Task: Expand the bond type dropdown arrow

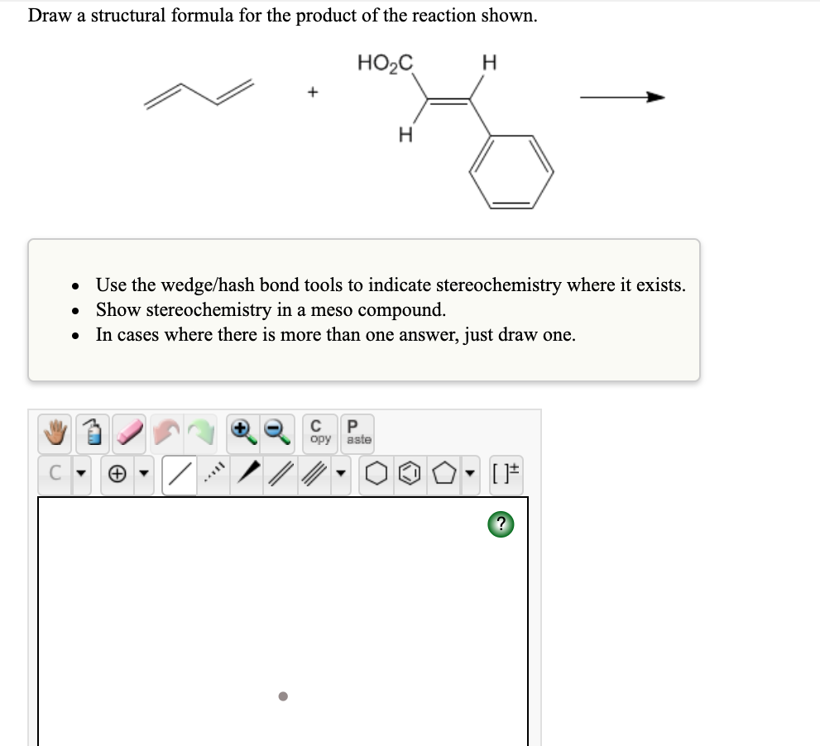Action: click(x=341, y=475)
